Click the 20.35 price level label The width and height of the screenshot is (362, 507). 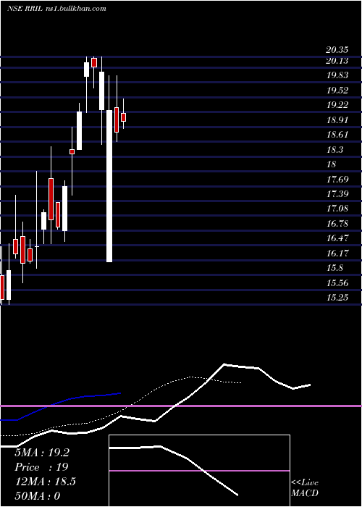[x=337, y=50]
